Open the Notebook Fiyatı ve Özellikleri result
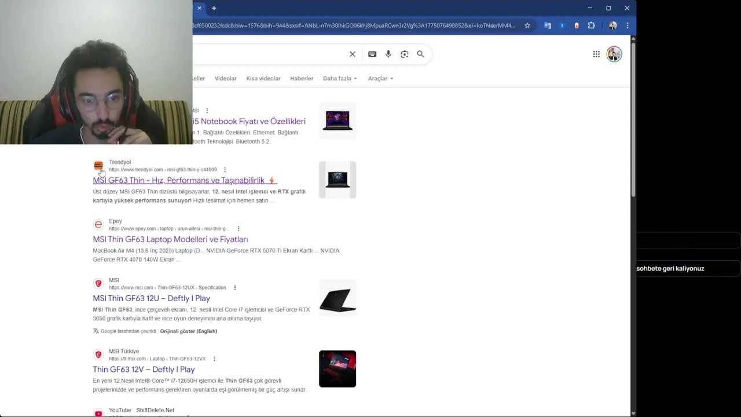The height and width of the screenshot is (417, 741). click(x=249, y=121)
